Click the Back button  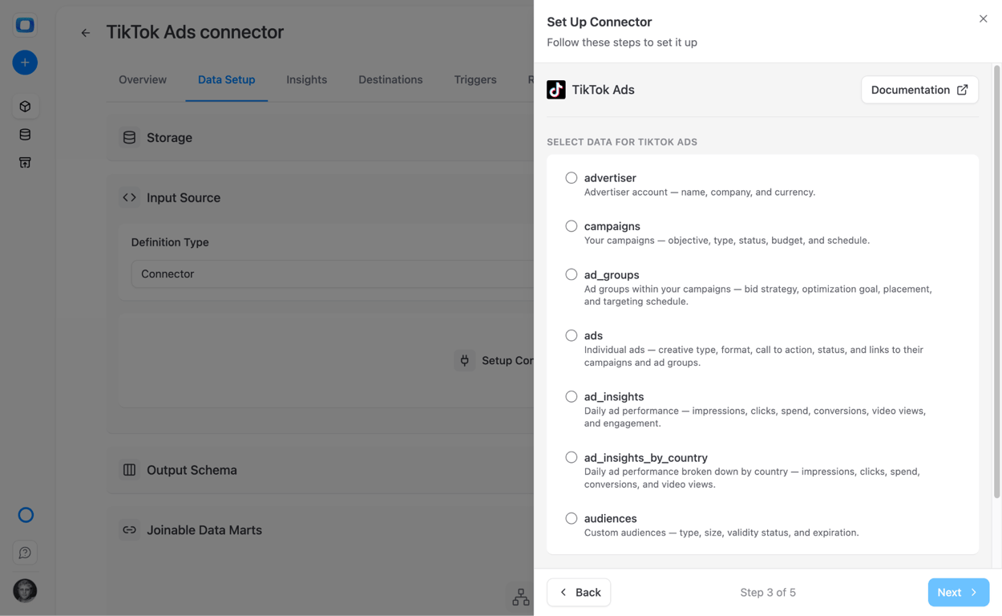pos(579,592)
